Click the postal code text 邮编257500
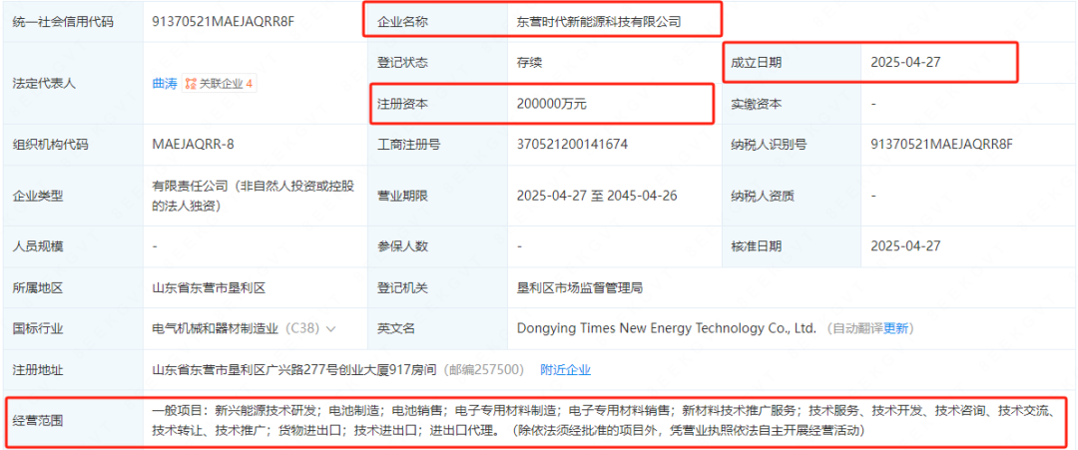Viewport: 1078px width, 450px height. point(486,369)
